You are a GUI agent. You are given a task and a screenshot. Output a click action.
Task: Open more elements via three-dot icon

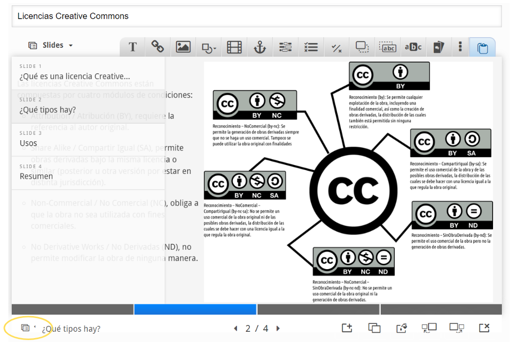point(460,46)
